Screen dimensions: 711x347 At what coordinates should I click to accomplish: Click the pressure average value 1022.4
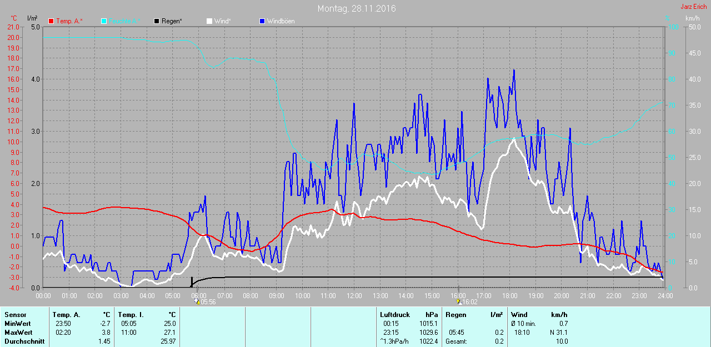click(x=428, y=341)
